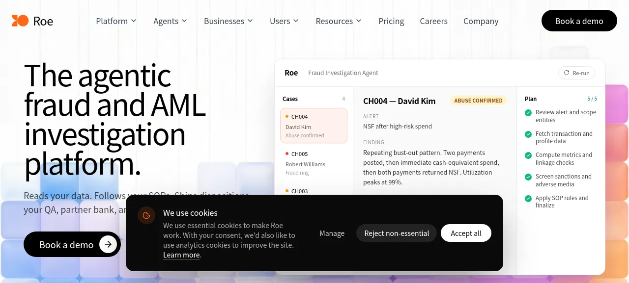The width and height of the screenshot is (629, 283).
Task: Select case CH005 Robert Williams
Action: [314, 163]
